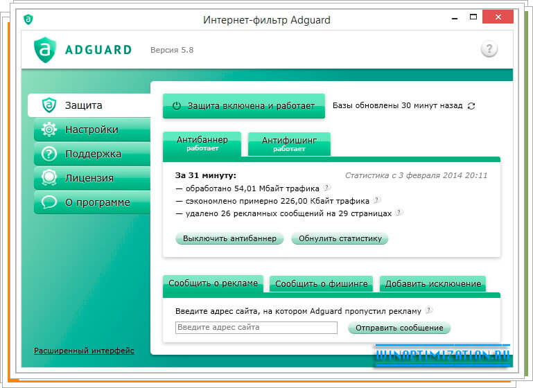Open help via question mark button top right
The width and height of the screenshot is (533, 388).
pyautogui.click(x=489, y=49)
